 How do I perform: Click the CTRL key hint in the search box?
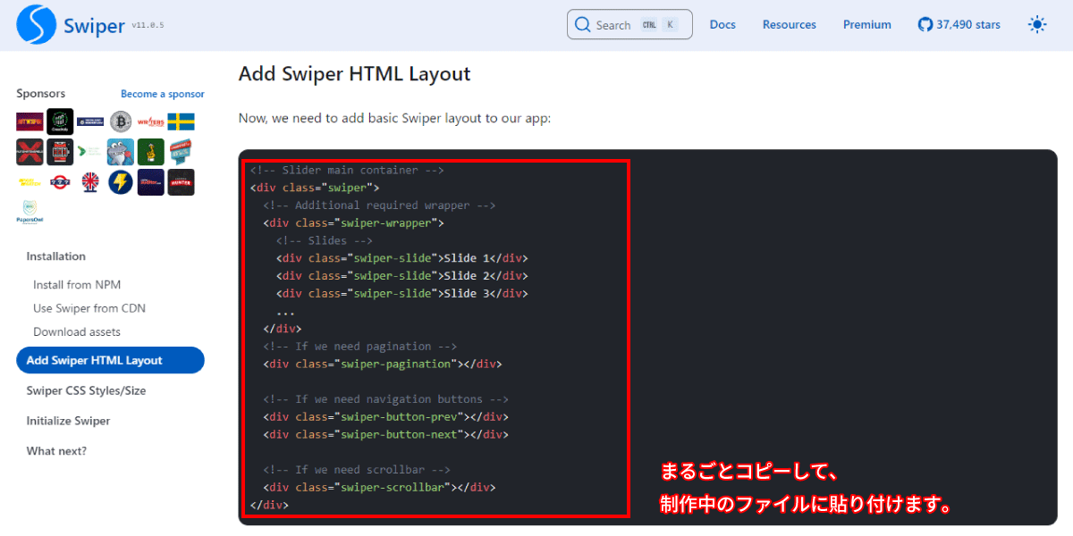click(649, 25)
